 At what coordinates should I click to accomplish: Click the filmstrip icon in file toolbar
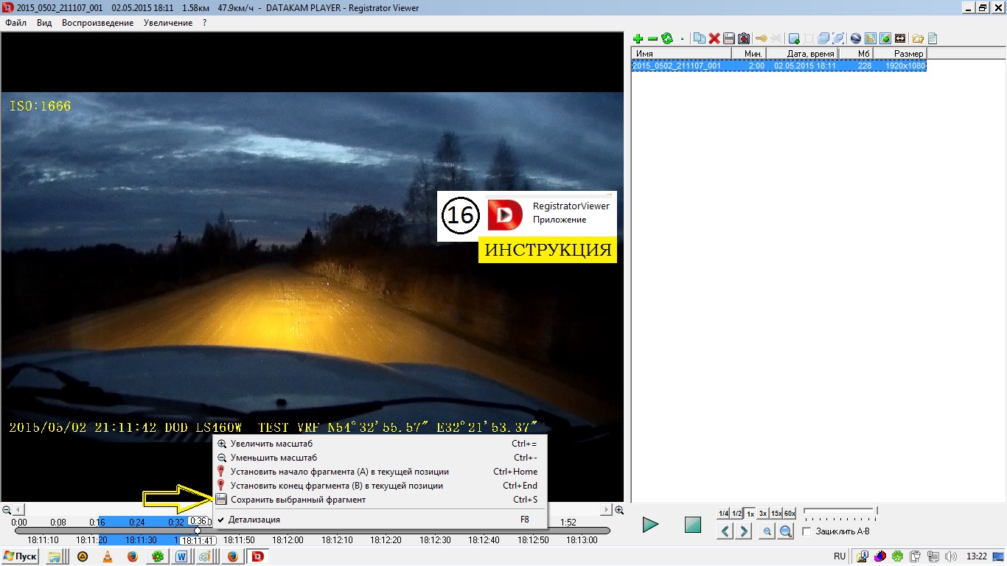coord(900,38)
